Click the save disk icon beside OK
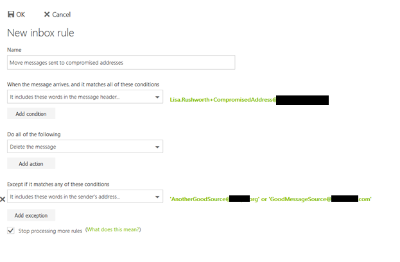Viewport: 400px width, 262px height. (11, 14)
